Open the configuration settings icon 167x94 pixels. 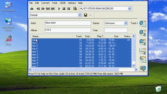tap(75, 9)
